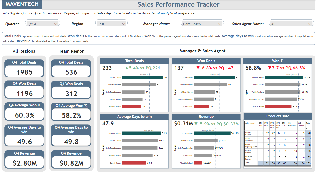
Task: Click the green down-triangle in Revenue card
Action: (x=196, y=124)
